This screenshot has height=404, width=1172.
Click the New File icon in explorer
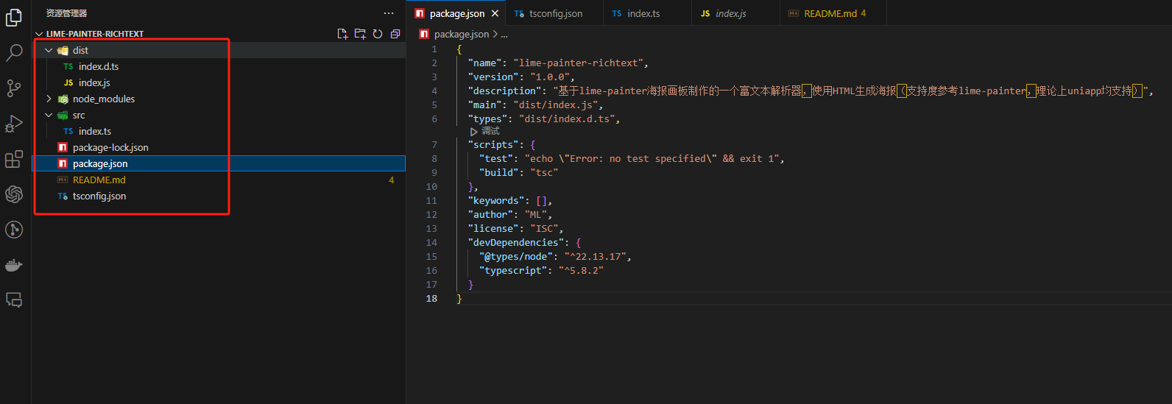(342, 34)
